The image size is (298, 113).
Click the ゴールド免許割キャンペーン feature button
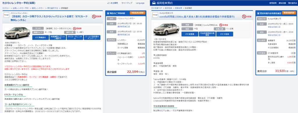92,38
